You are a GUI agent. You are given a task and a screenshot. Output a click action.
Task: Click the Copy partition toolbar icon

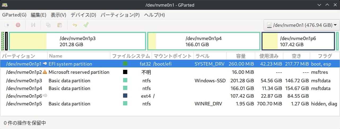pos(48,25)
